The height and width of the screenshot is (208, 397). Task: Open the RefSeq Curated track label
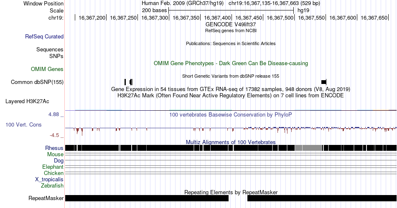44,36
